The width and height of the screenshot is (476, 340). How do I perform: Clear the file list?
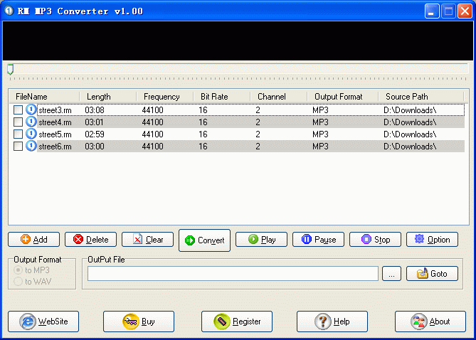(147, 240)
